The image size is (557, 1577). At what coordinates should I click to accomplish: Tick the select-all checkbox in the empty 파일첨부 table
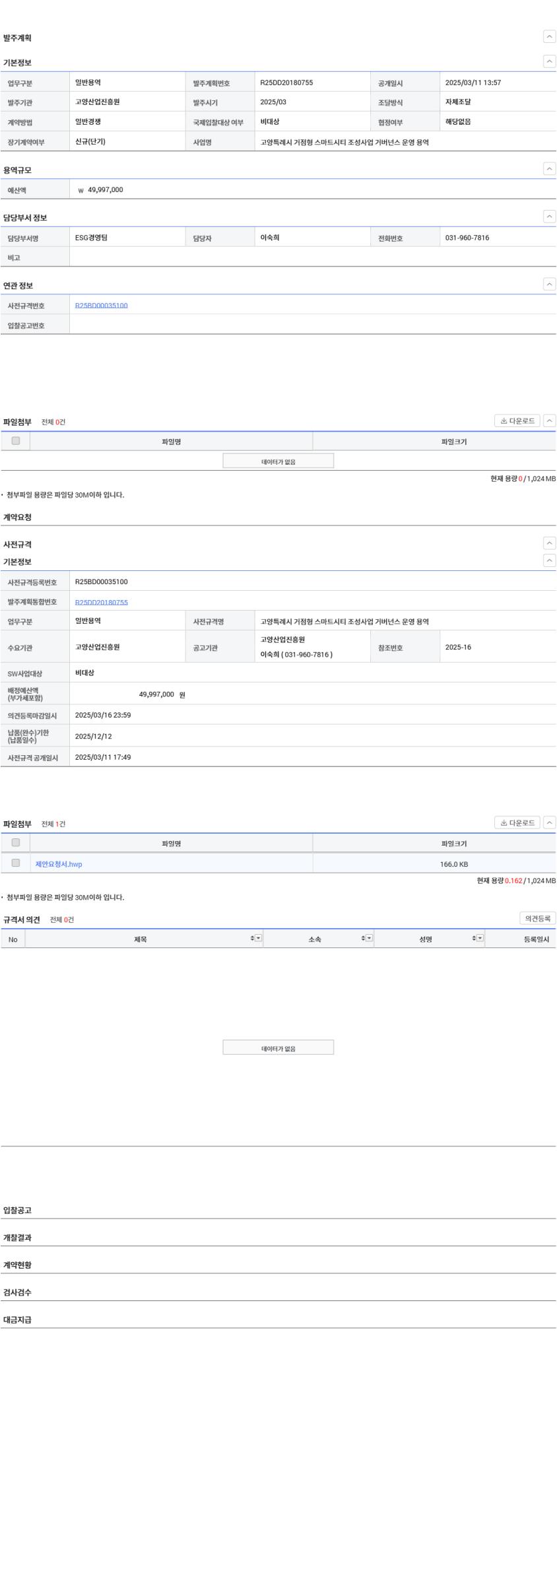[x=16, y=441]
